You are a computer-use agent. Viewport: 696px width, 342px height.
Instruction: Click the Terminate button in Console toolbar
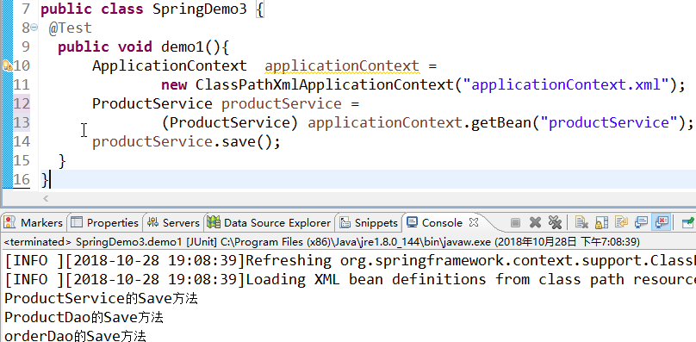click(x=515, y=222)
